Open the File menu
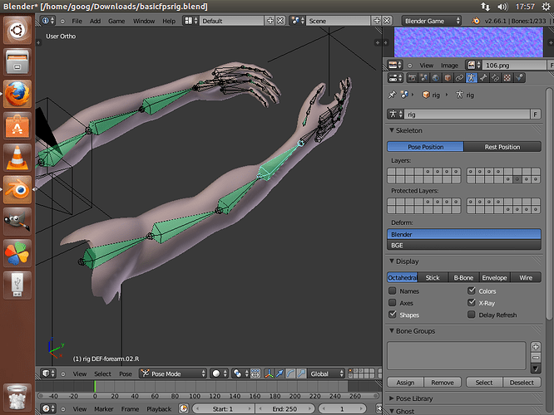This screenshot has width=554, height=415. click(x=77, y=21)
